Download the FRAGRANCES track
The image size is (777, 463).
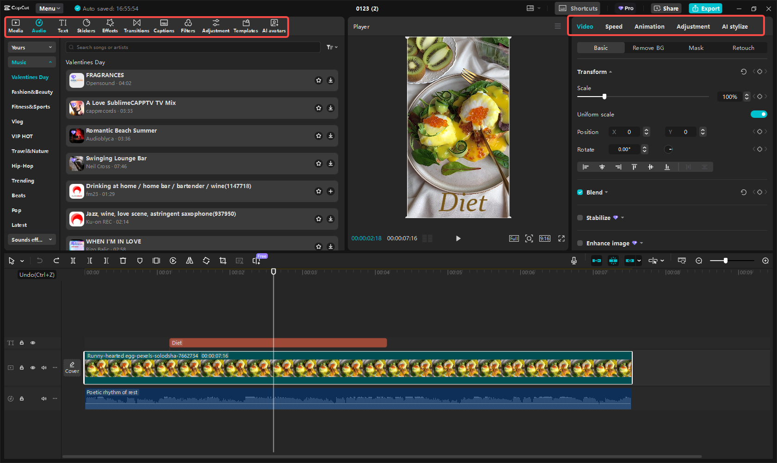[x=331, y=80]
